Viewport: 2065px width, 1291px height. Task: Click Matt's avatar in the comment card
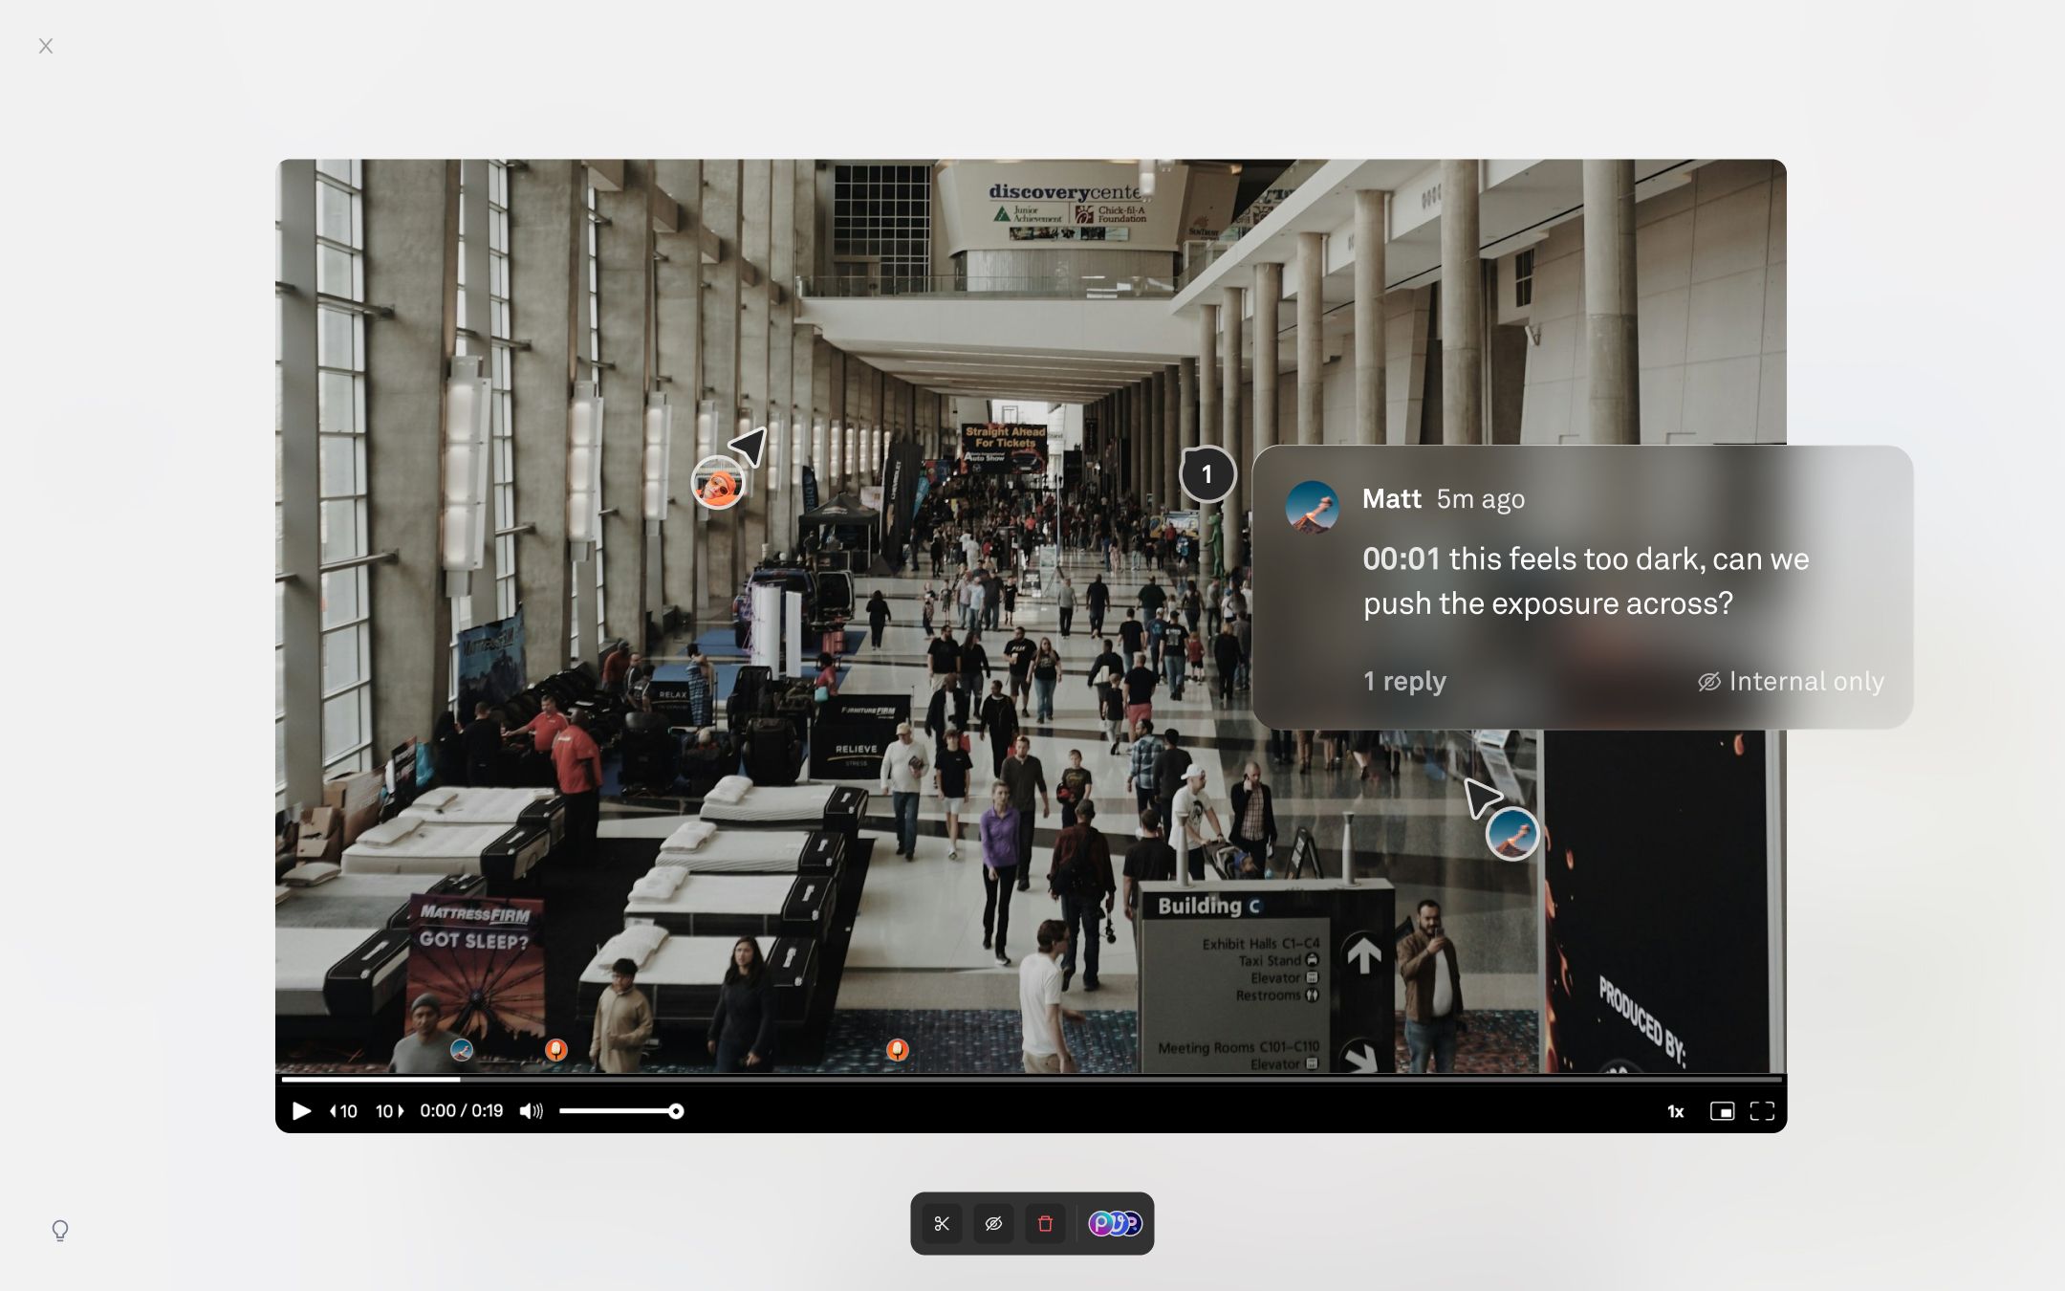[1312, 507]
